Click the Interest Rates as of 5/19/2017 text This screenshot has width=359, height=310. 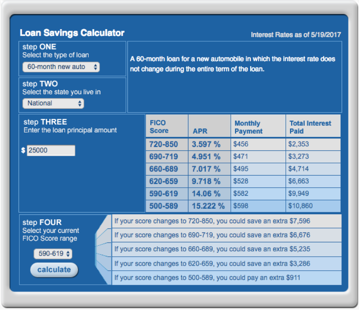tap(296, 35)
